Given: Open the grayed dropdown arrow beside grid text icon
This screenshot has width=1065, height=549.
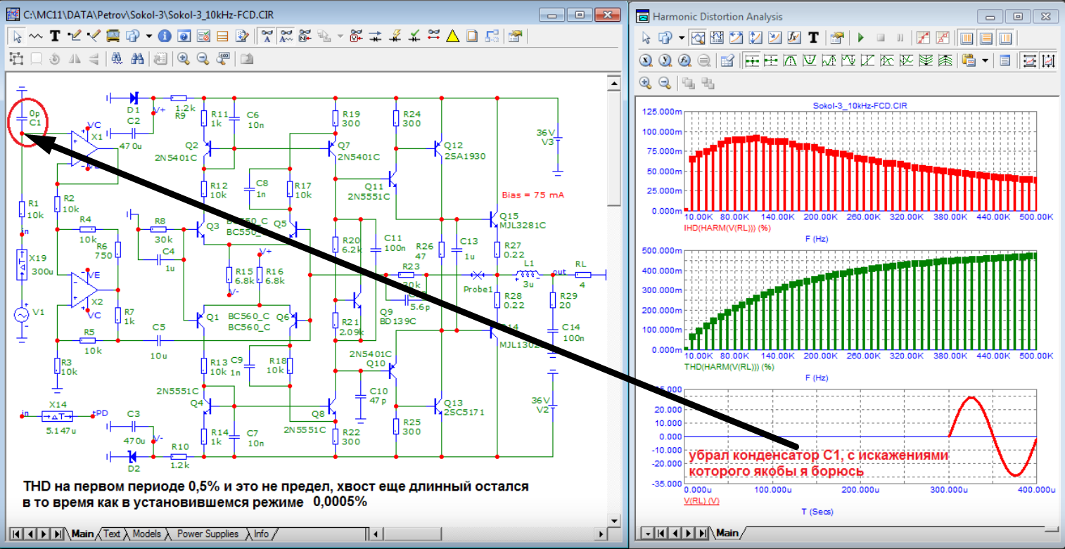Looking at the screenshot, I should 340,36.
